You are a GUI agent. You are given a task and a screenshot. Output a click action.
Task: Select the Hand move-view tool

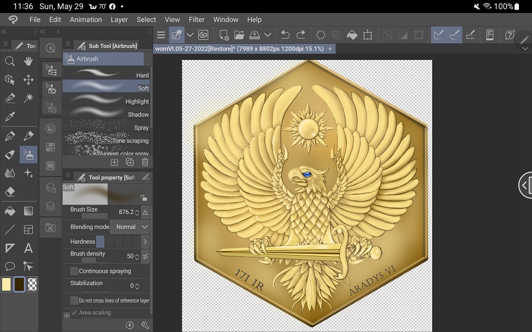28,61
